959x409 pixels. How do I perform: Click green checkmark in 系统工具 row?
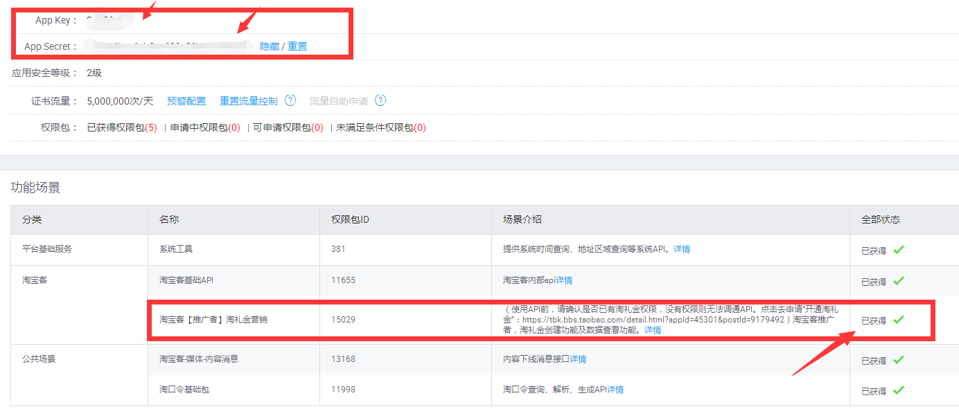899,250
